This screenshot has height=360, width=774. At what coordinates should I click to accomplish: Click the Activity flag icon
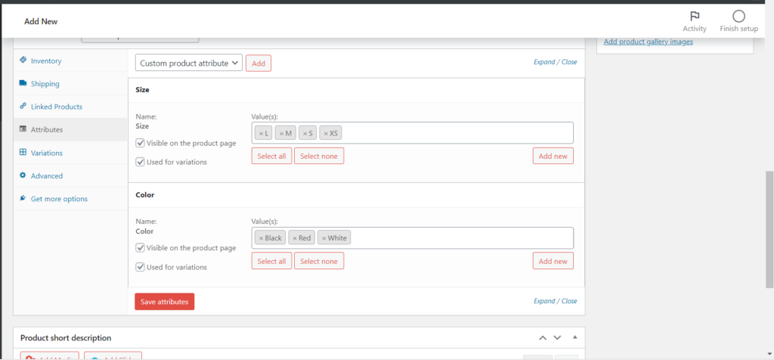694,17
